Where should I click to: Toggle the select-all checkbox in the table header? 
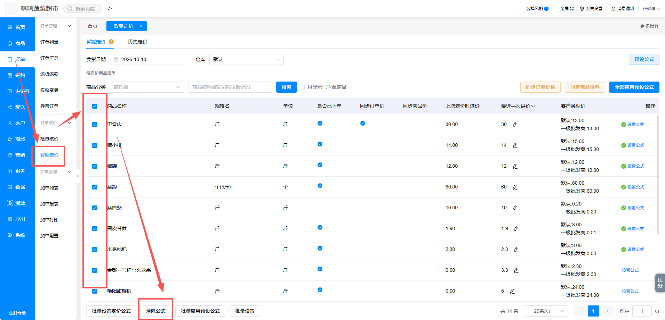[x=95, y=106]
